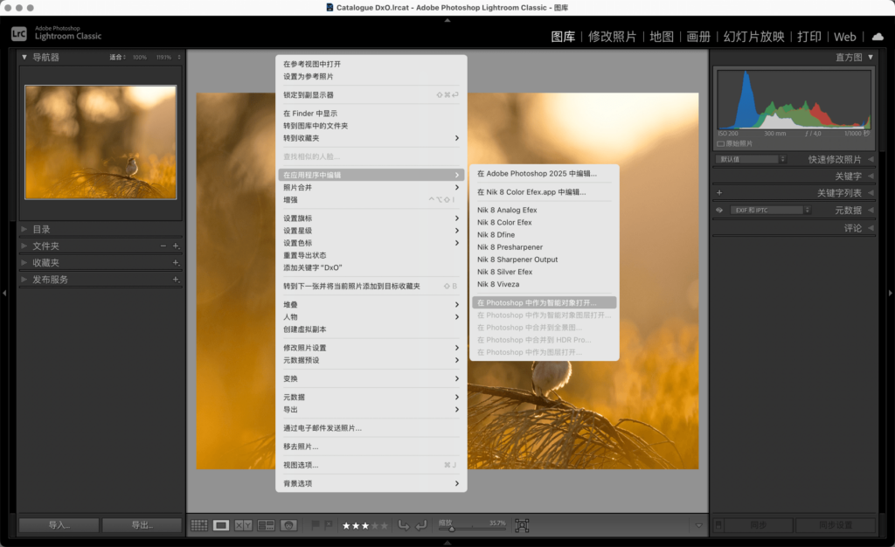Expand the 目录 panel
This screenshot has height=547, width=895.
24,229
